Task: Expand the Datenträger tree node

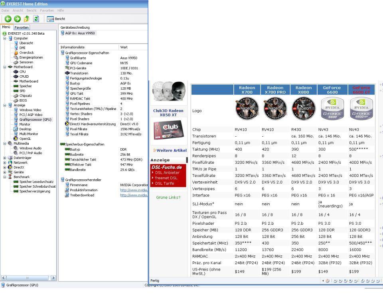Action: pos(5,158)
